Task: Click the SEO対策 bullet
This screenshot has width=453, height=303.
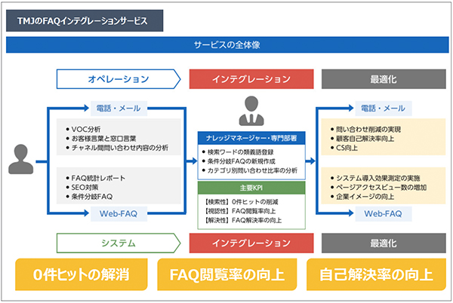Action: (82, 188)
